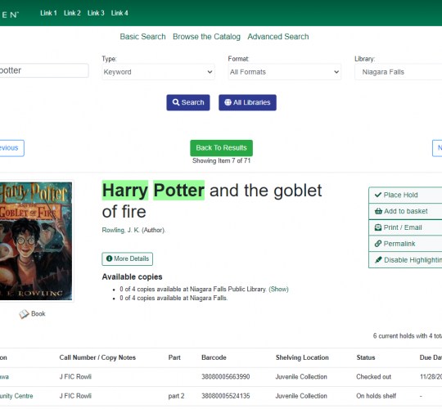
Task: Open author link Rowling, J. K.
Action: [x=121, y=230]
